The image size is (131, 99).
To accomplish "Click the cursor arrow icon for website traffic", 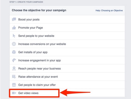I will click(14, 36).
